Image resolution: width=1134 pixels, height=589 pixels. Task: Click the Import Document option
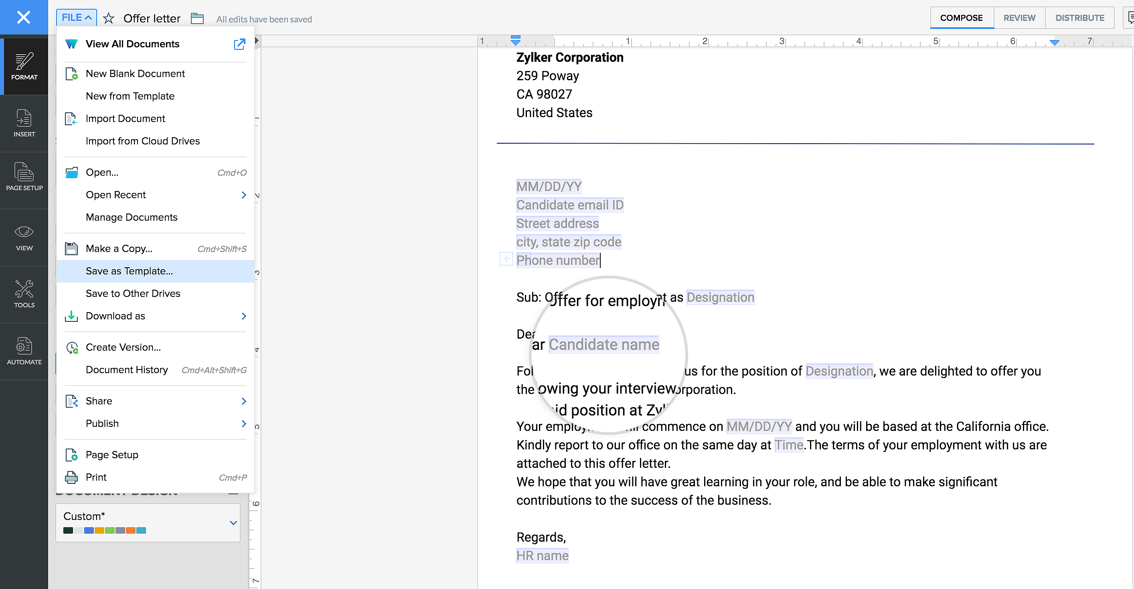(125, 118)
